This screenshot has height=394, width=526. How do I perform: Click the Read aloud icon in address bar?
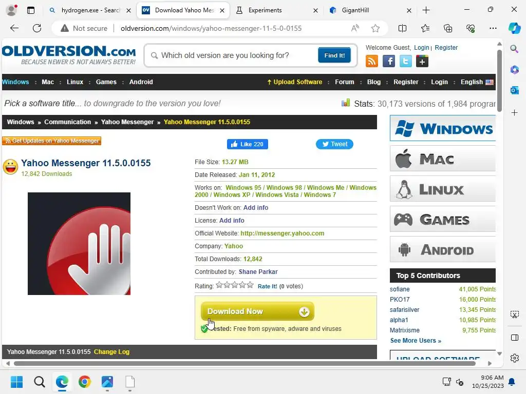click(x=355, y=29)
